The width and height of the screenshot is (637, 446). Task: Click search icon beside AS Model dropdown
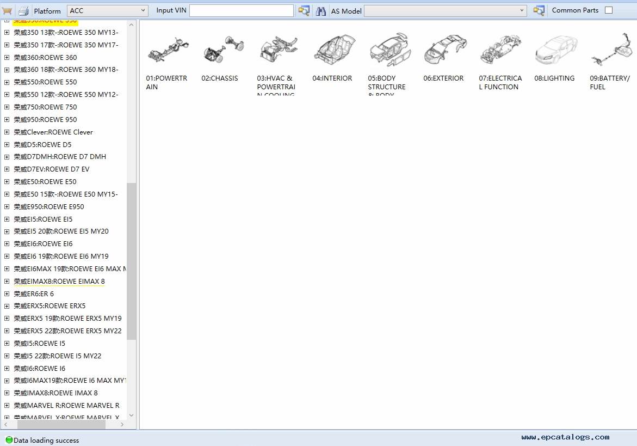539,11
